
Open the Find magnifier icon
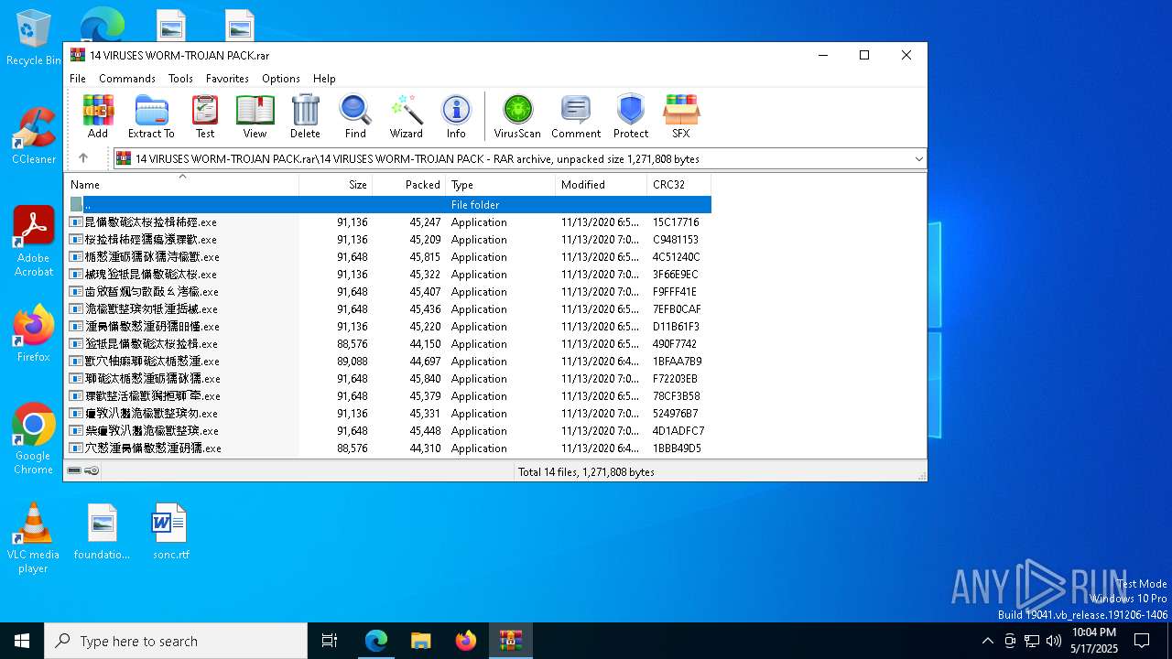355,116
